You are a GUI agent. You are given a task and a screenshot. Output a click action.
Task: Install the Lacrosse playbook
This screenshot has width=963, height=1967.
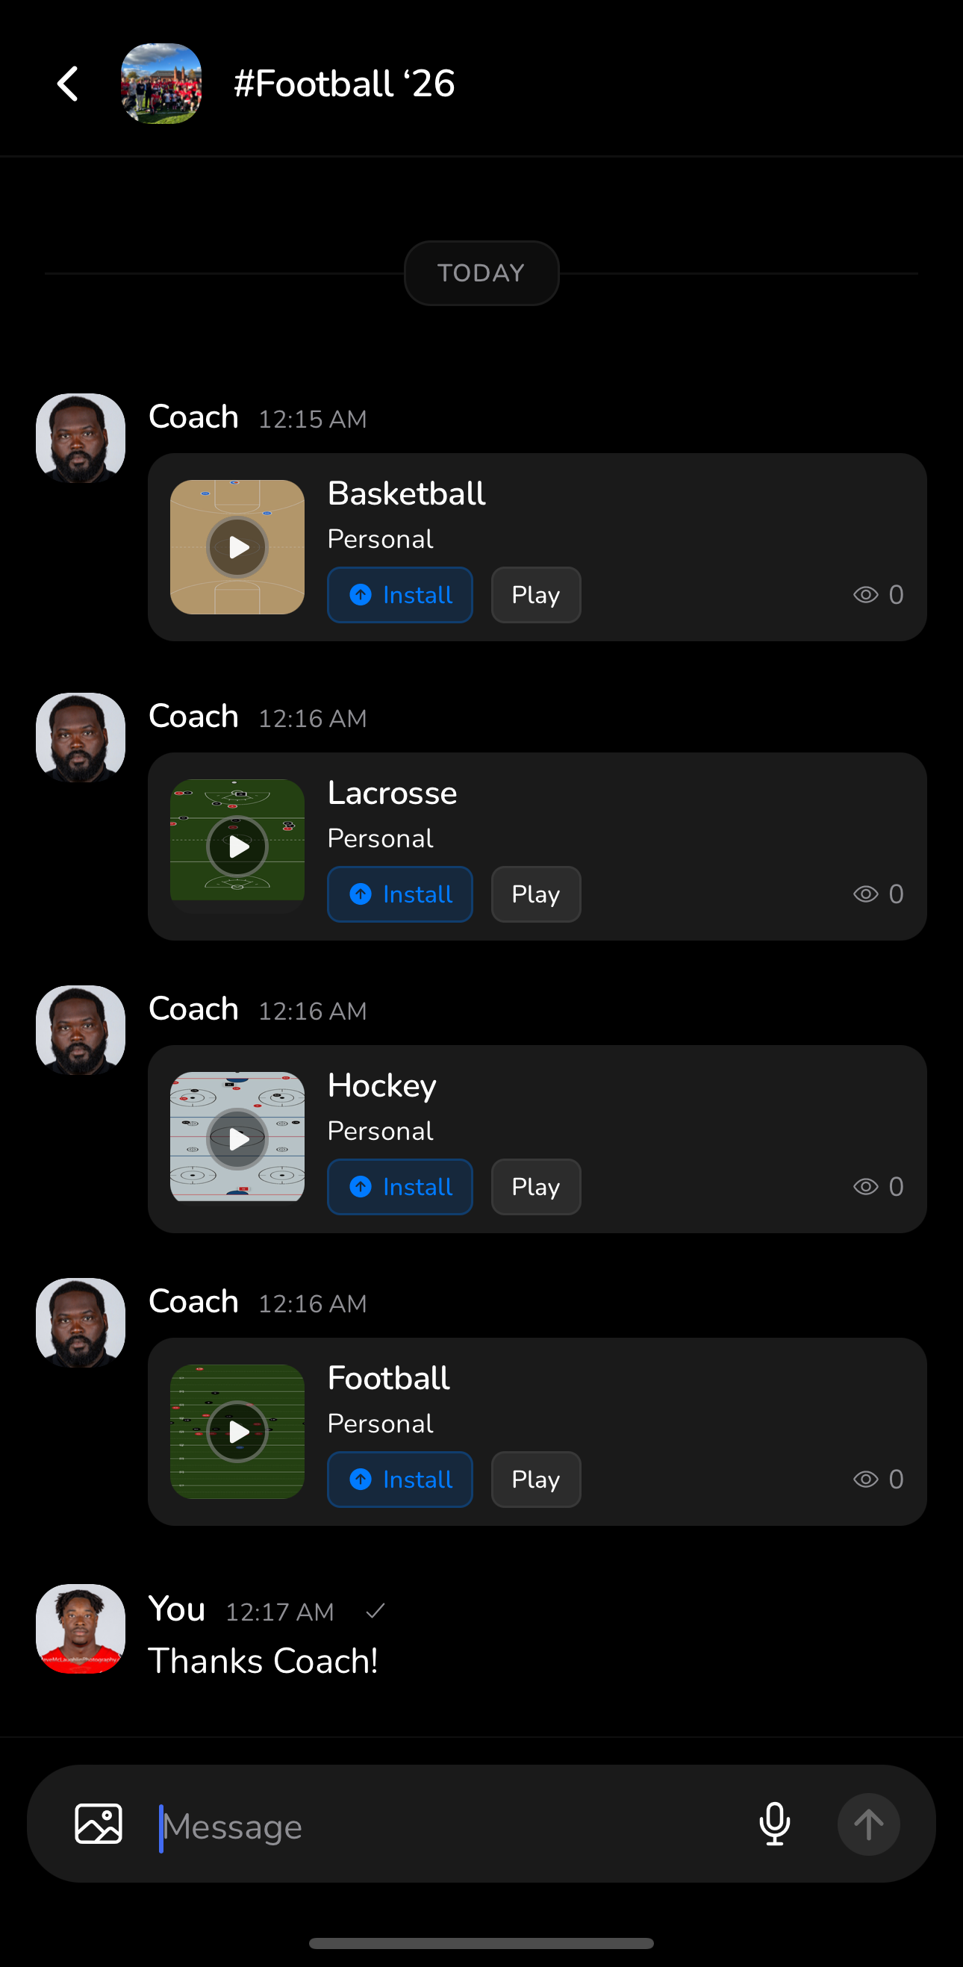pos(400,894)
